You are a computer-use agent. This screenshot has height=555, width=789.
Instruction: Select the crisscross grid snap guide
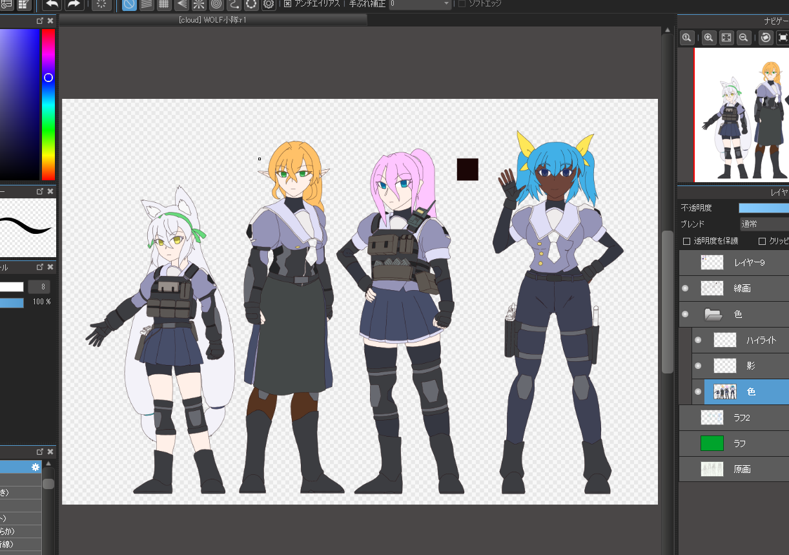tap(164, 4)
